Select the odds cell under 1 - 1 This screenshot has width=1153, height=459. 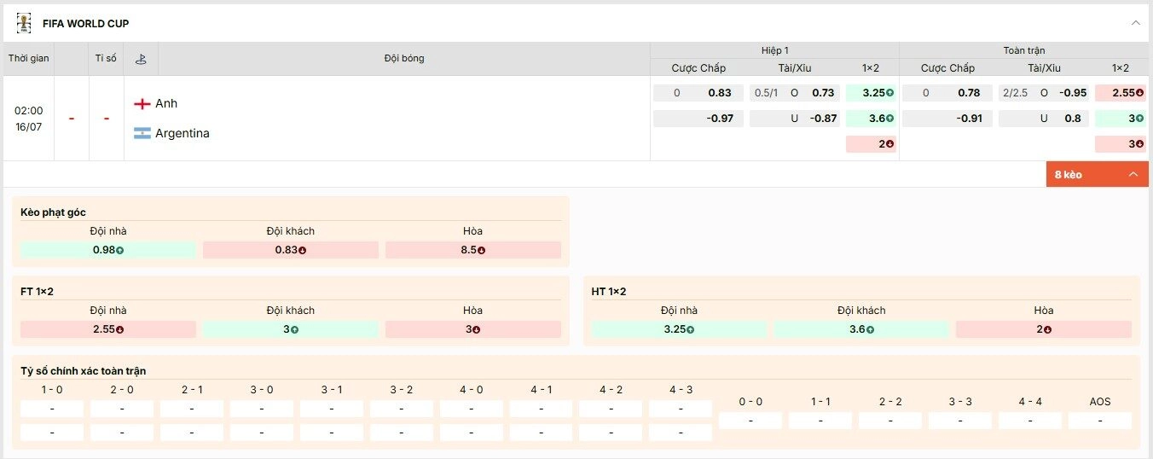[x=820, y=421]
